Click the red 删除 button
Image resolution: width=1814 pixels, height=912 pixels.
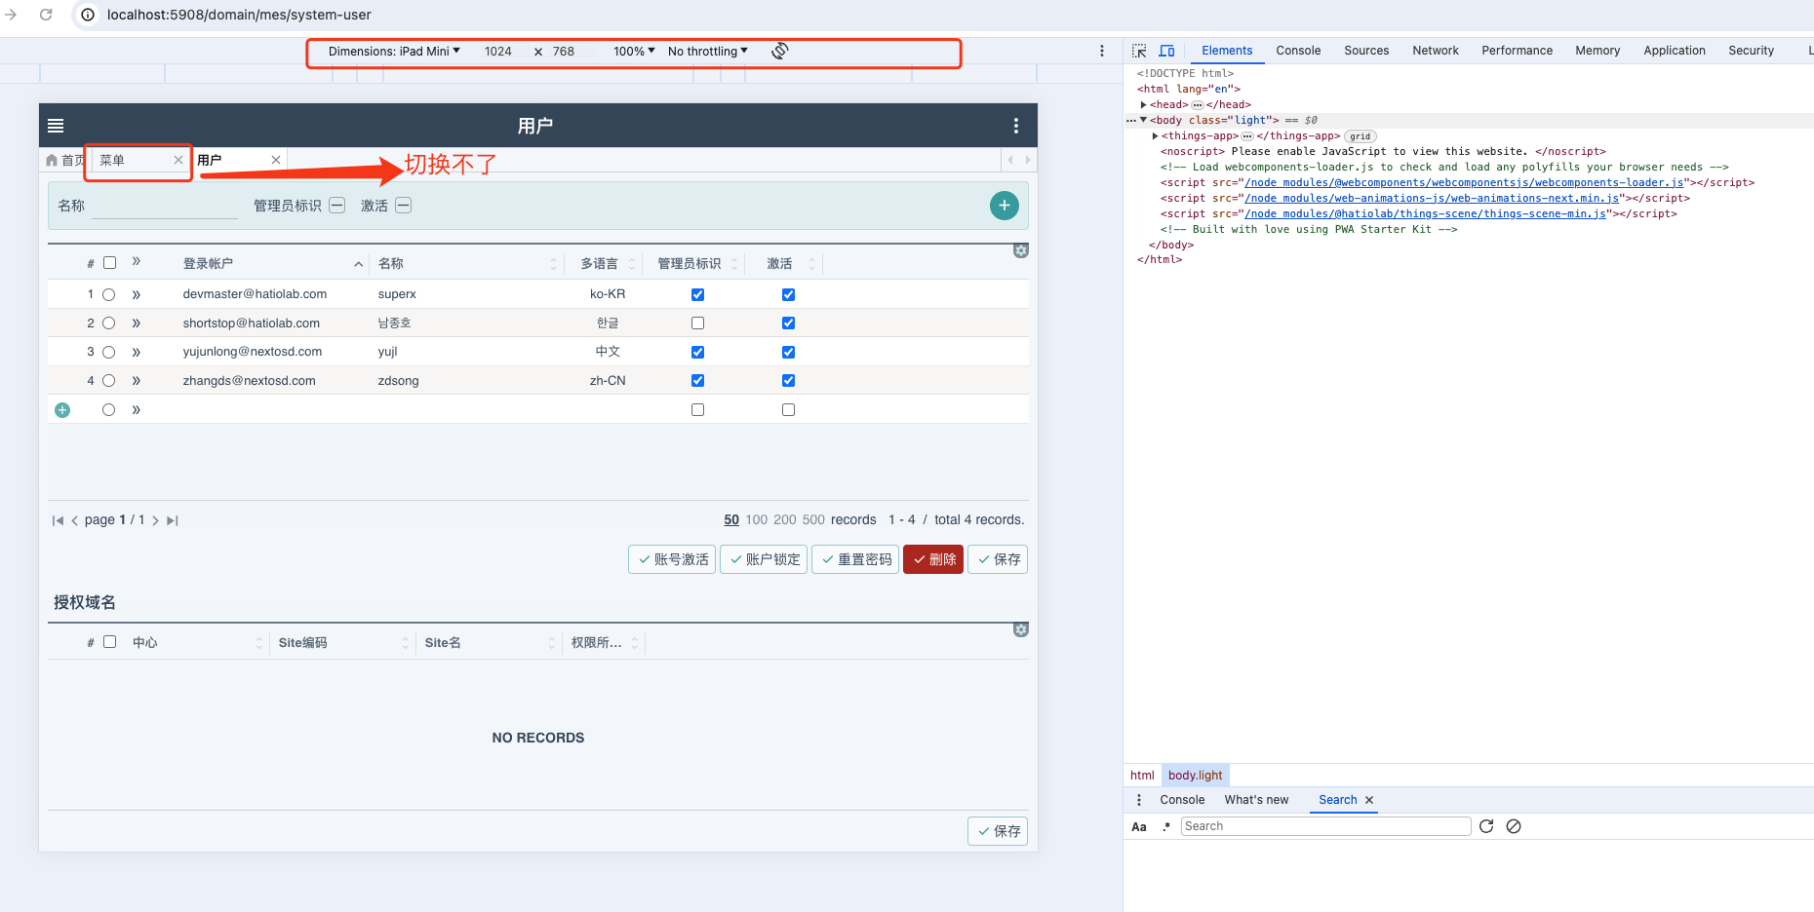click(x=933, y=559)
